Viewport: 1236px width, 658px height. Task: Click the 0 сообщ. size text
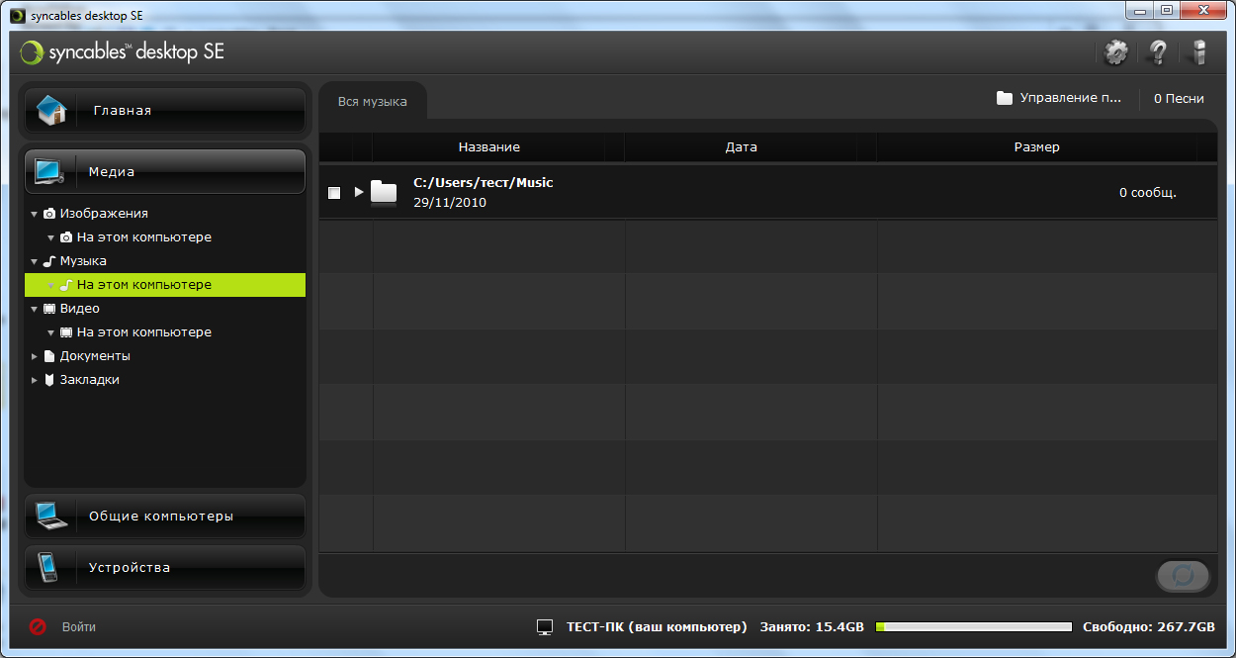pyautogui.click(x=1147, y=192)
